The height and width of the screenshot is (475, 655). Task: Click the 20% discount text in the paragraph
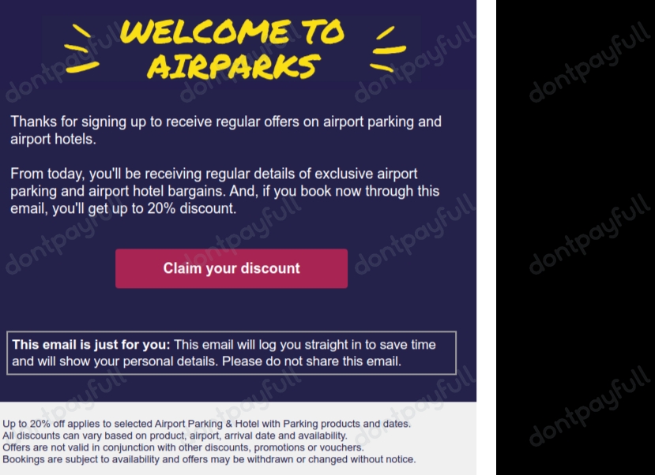[192, 208]
